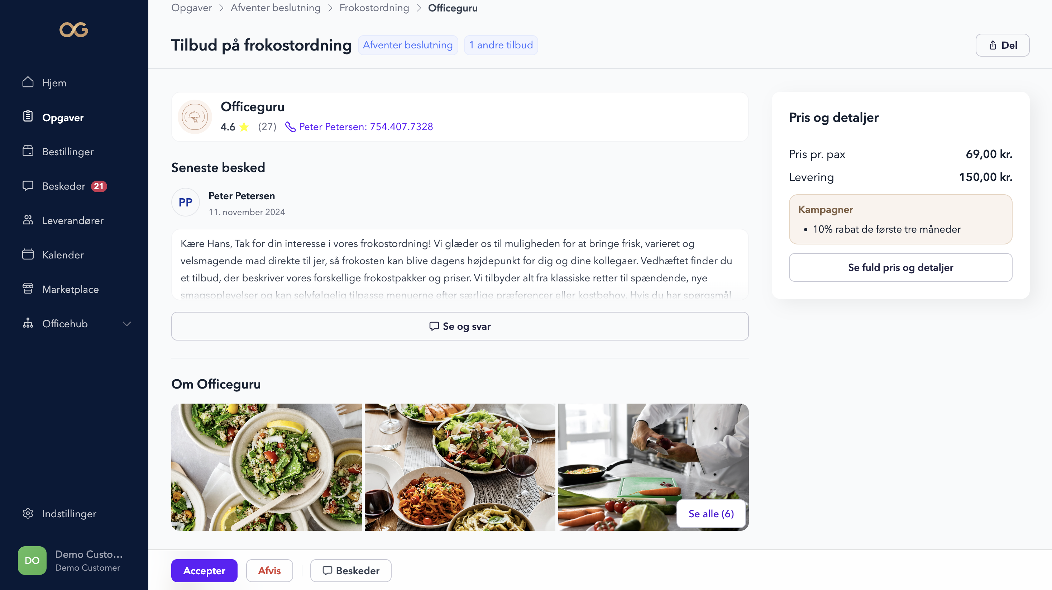Click the Leverandører people icon
1052x590 pixels.
pyautogui.click(x=28, y=220)
